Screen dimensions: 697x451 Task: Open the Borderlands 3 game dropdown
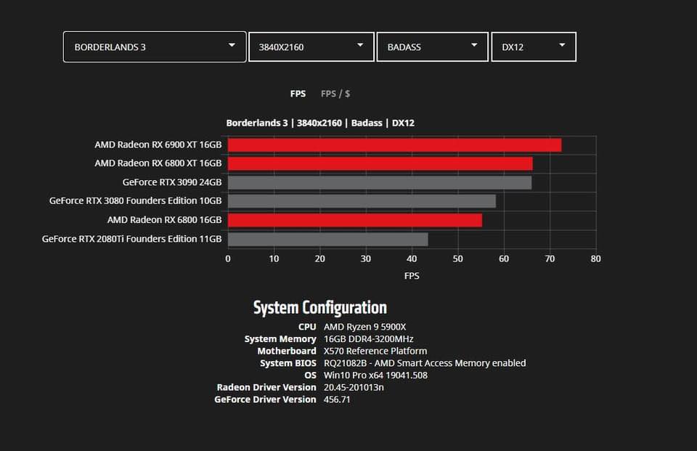tap(154, 46)
